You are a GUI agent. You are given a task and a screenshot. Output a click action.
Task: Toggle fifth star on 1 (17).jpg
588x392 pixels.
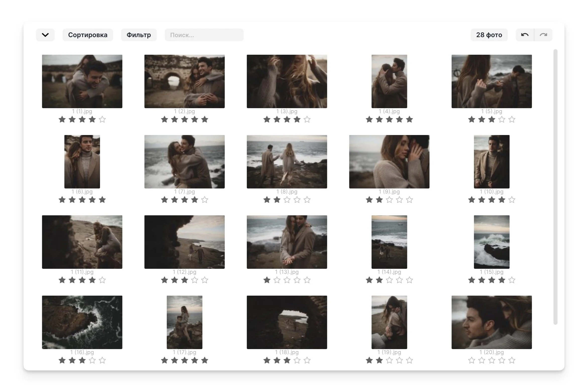[205, 360]
